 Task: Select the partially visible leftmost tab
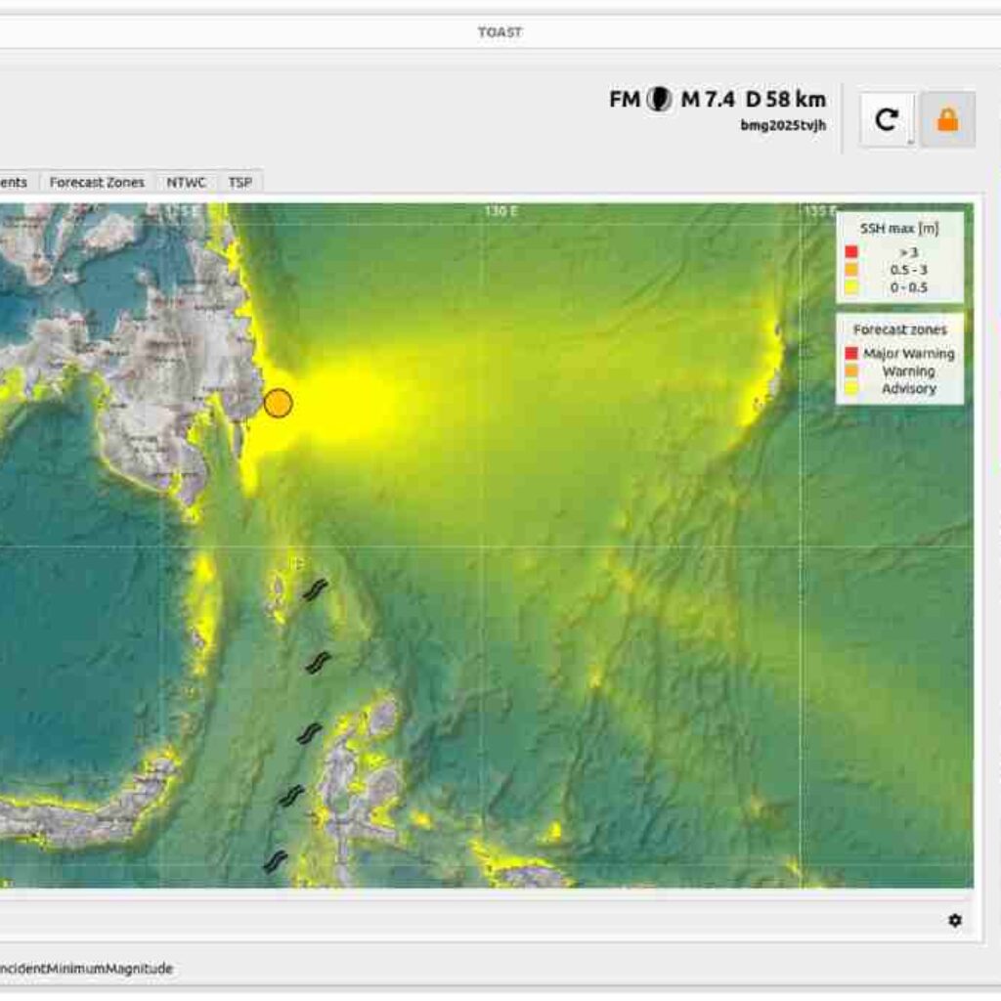pyautogui.click(x=16, y=182)
